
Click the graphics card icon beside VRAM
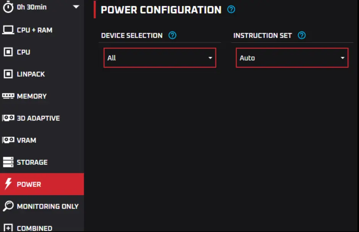[x=8, y=140]
